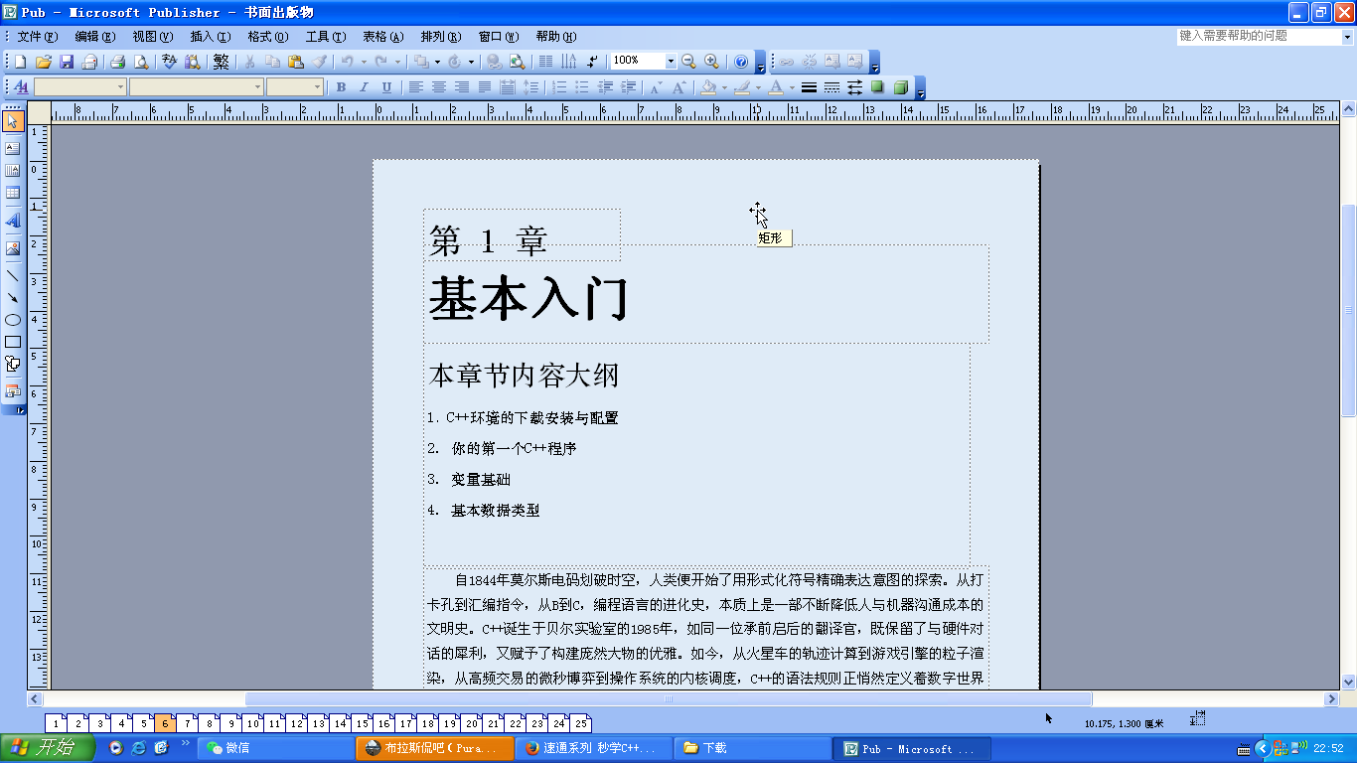This screenshot has width=1357, height=763.
Task: Toggle Italic formatting
Action: (364, 87)
